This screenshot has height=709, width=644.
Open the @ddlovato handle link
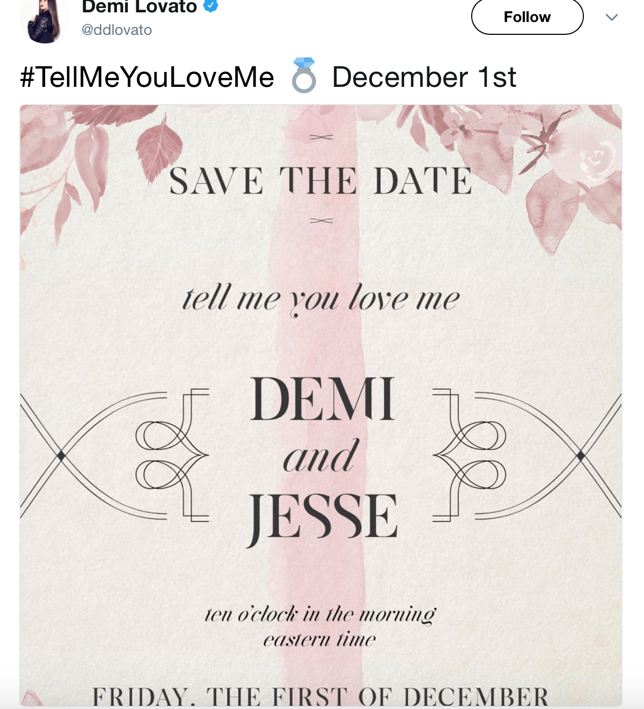[116, 30]
